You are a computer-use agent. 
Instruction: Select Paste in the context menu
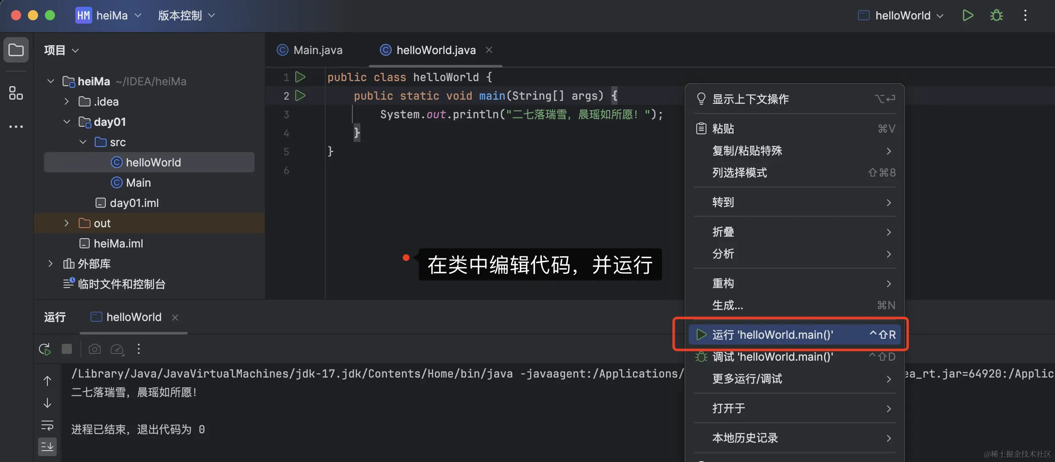tap(795, 128)
